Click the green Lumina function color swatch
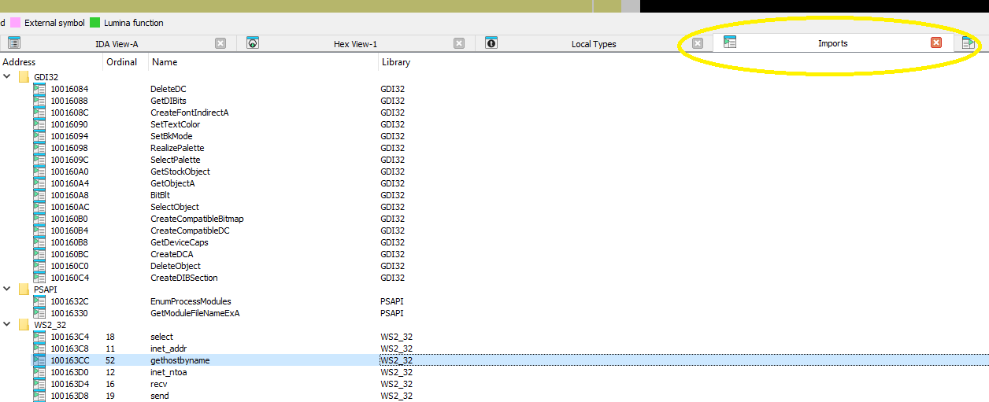Screen dimensions: 989x402 [94, 23]
